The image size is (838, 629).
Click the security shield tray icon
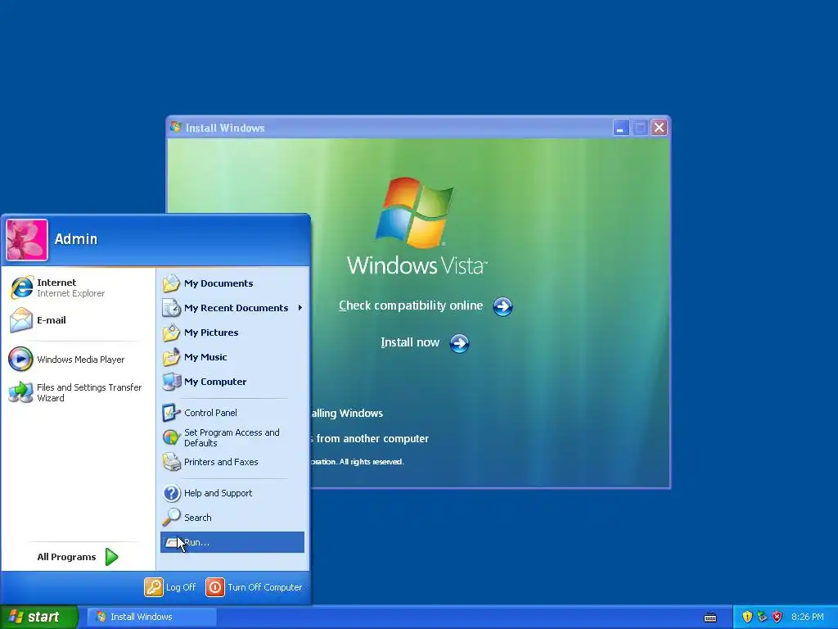pyautogui.click(x=747, y=617)
